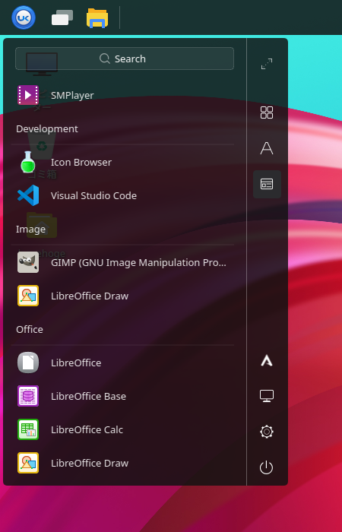342x532 pixels.
Task: Launch the file manager from the panel
Action: pos(97,18)
